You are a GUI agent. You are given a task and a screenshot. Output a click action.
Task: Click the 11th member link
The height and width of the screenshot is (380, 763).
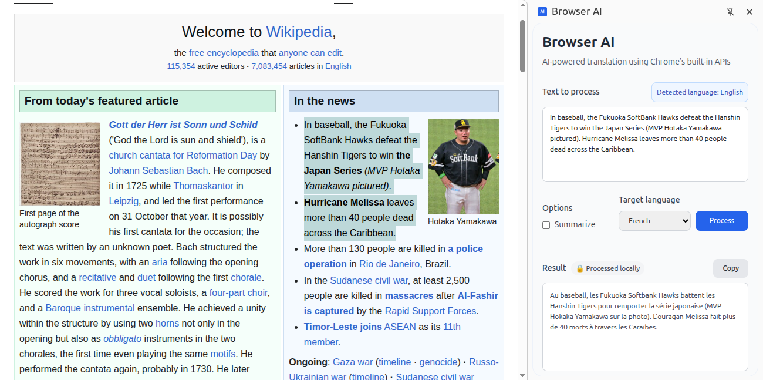(382, 334)
